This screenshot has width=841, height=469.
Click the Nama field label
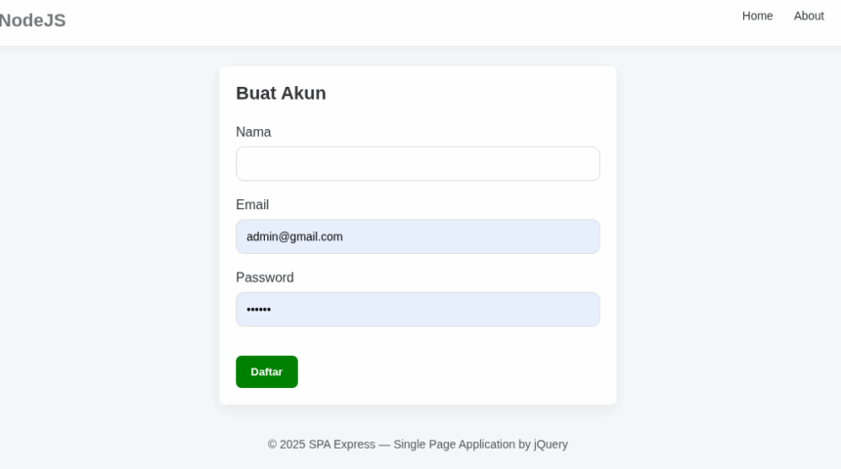tap(253, 132)
